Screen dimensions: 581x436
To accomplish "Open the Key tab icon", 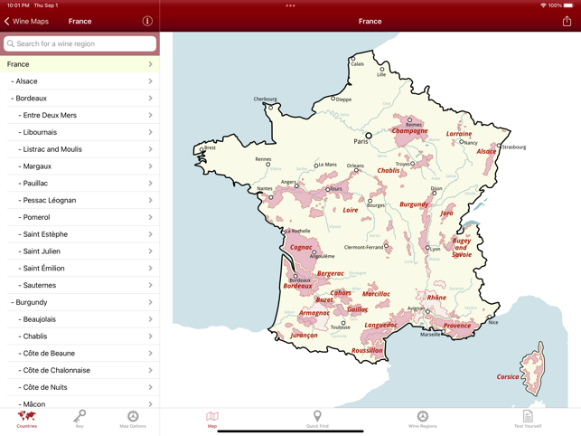I will point(80,418).
